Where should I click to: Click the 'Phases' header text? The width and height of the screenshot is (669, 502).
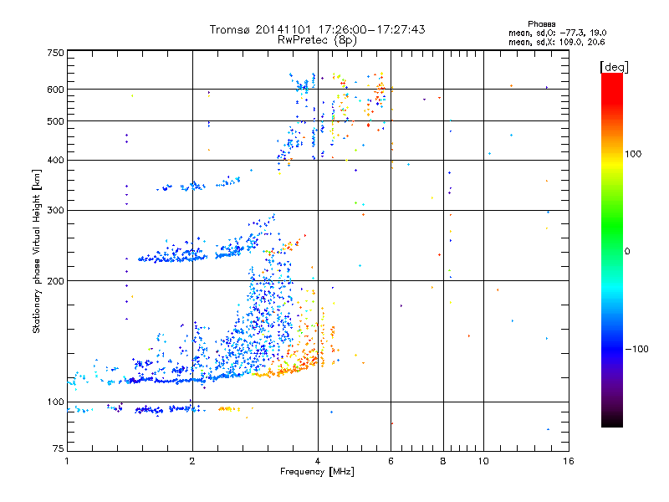click(541, 24)
